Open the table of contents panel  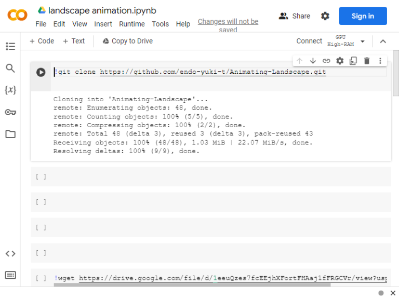pos(10,46)
